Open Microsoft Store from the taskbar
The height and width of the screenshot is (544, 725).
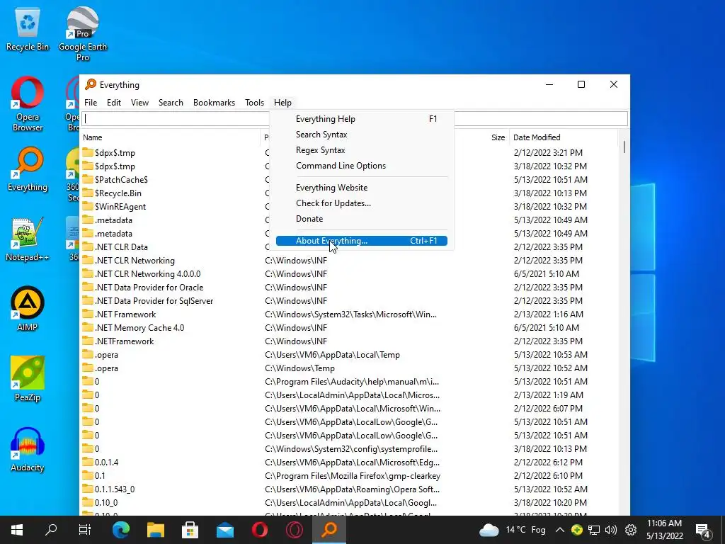(190, 530)
